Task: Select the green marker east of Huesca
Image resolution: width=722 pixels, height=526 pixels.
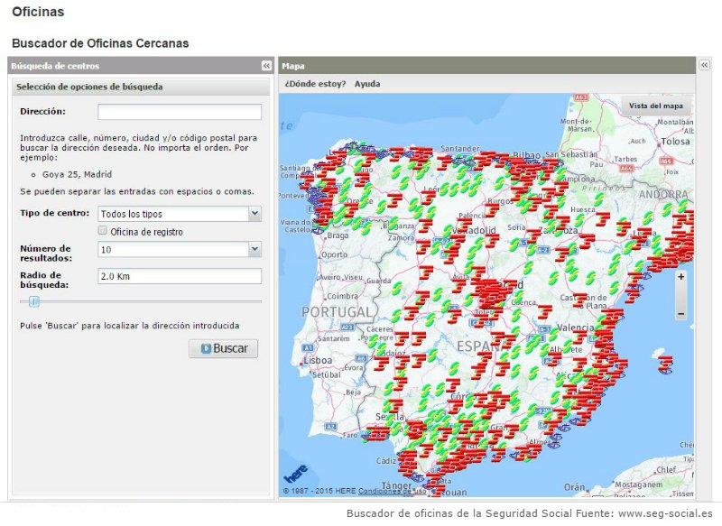Action: [x=598, y=199]
